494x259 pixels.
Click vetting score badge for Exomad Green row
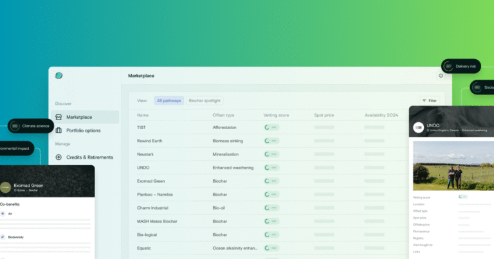(271, 181)
